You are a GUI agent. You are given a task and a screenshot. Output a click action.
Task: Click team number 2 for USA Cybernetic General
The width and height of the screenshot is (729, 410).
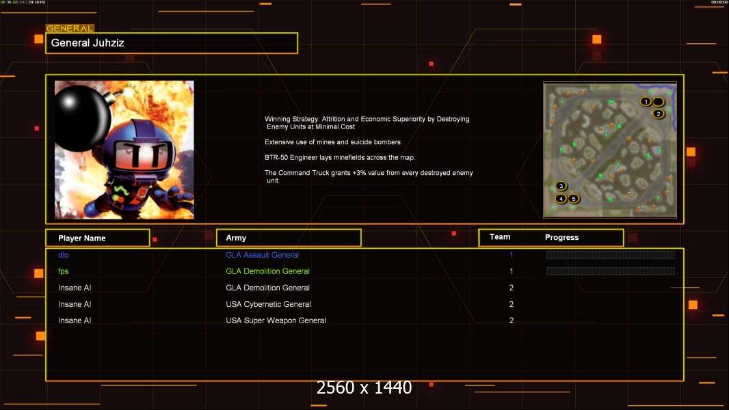click(511, 304)
